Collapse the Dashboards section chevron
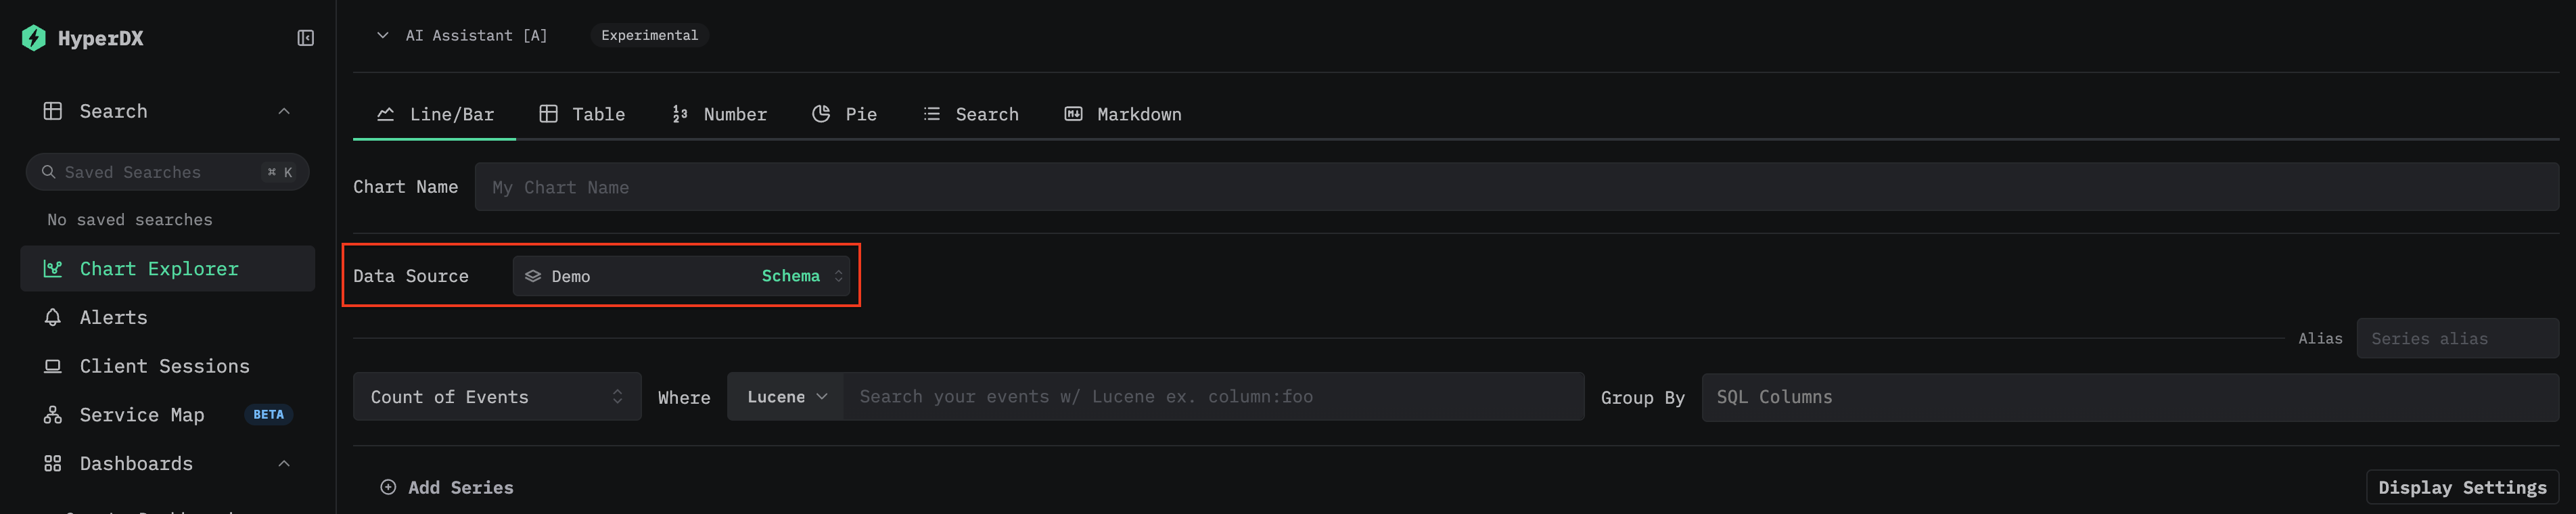This screenshot has width=2576, height=514. (x=284, y=463)
